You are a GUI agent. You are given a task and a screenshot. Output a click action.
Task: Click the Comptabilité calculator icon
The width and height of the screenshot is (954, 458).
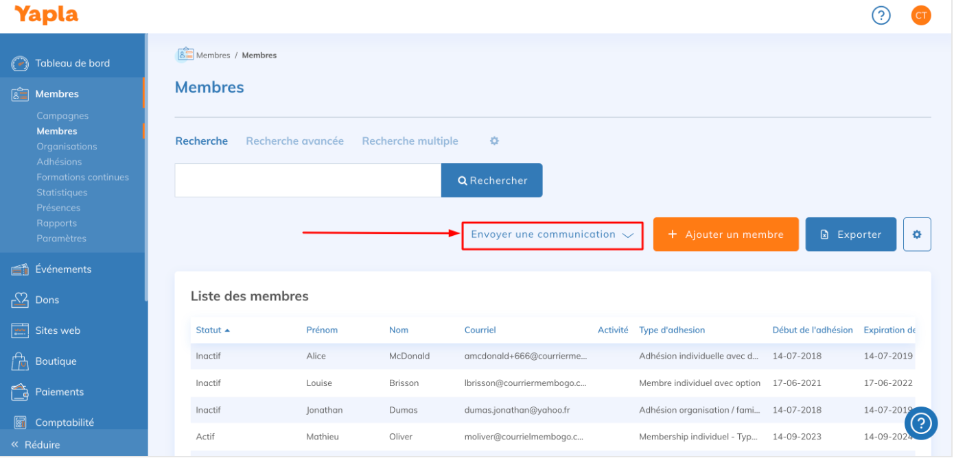click(x=19, y=423)
